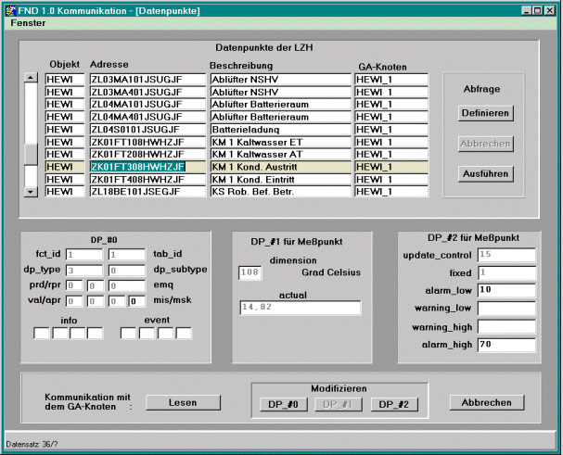Select address ZK01FT108HWHZJF

(x=147, y=142)
